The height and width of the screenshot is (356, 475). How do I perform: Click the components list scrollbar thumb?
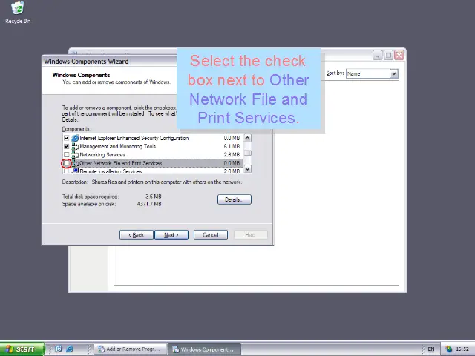click(247, 153)
